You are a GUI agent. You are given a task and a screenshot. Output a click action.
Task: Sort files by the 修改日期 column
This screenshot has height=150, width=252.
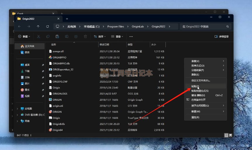click(104, 45)
